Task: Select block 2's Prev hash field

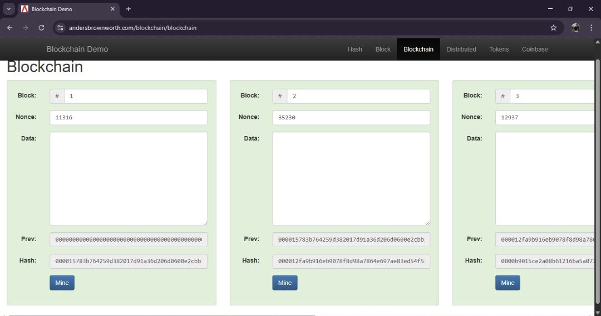Action: (351, 240)
